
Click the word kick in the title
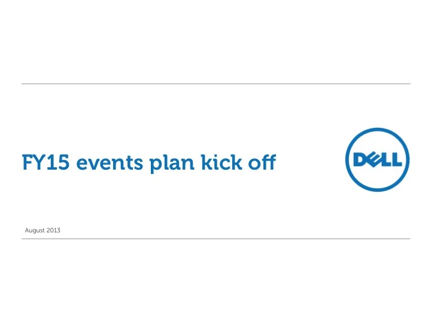(221, 162)
